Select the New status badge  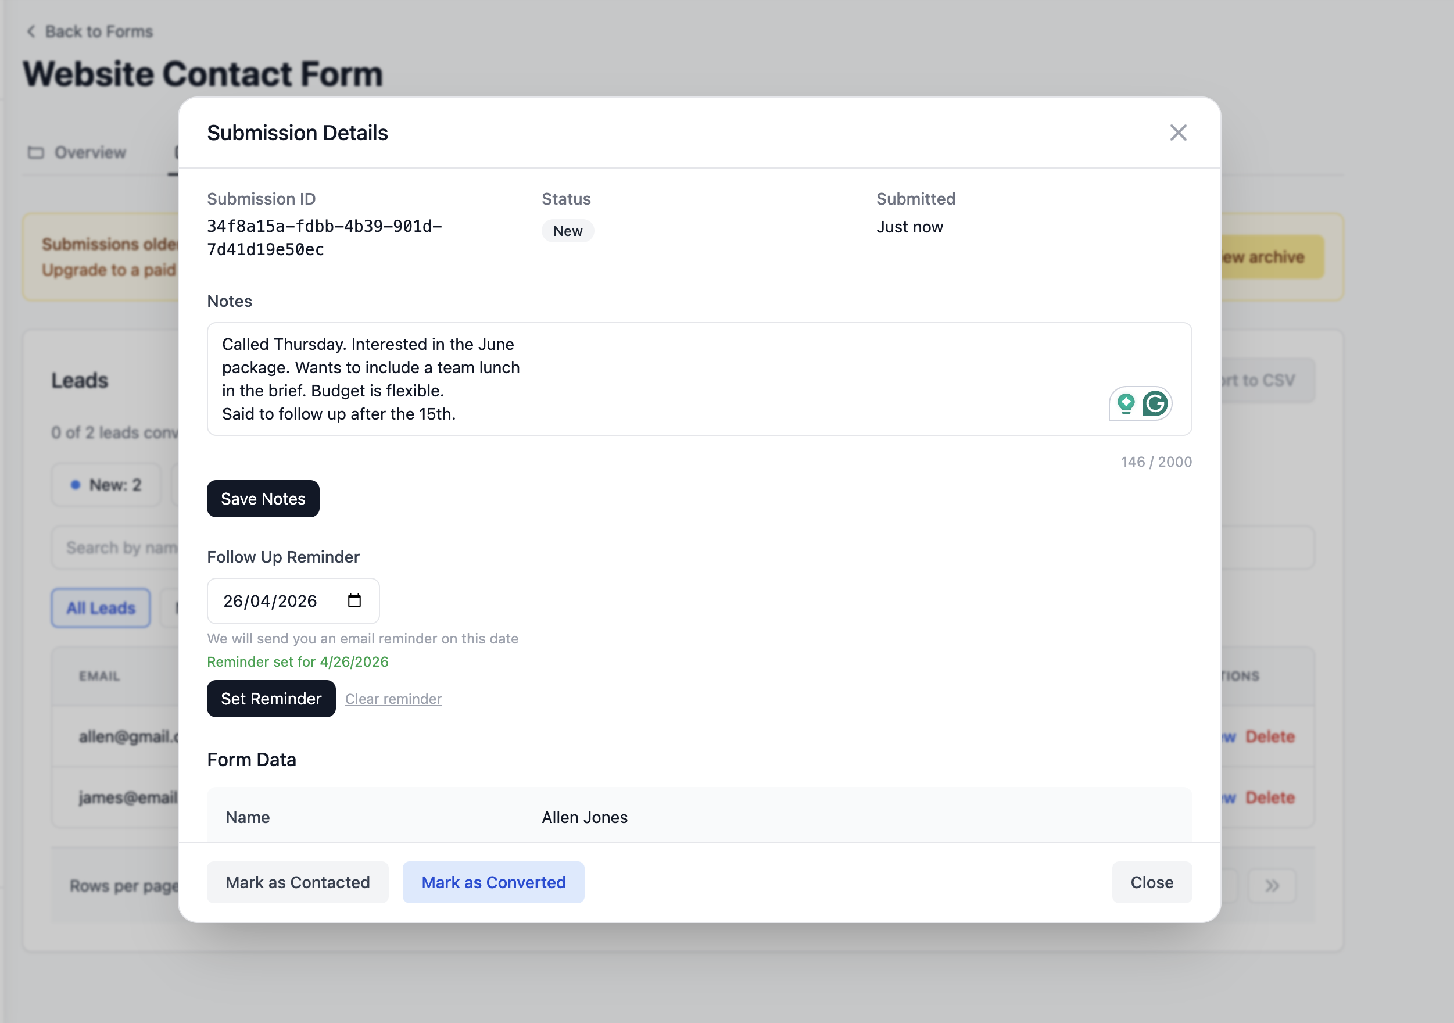click(567, 231)
